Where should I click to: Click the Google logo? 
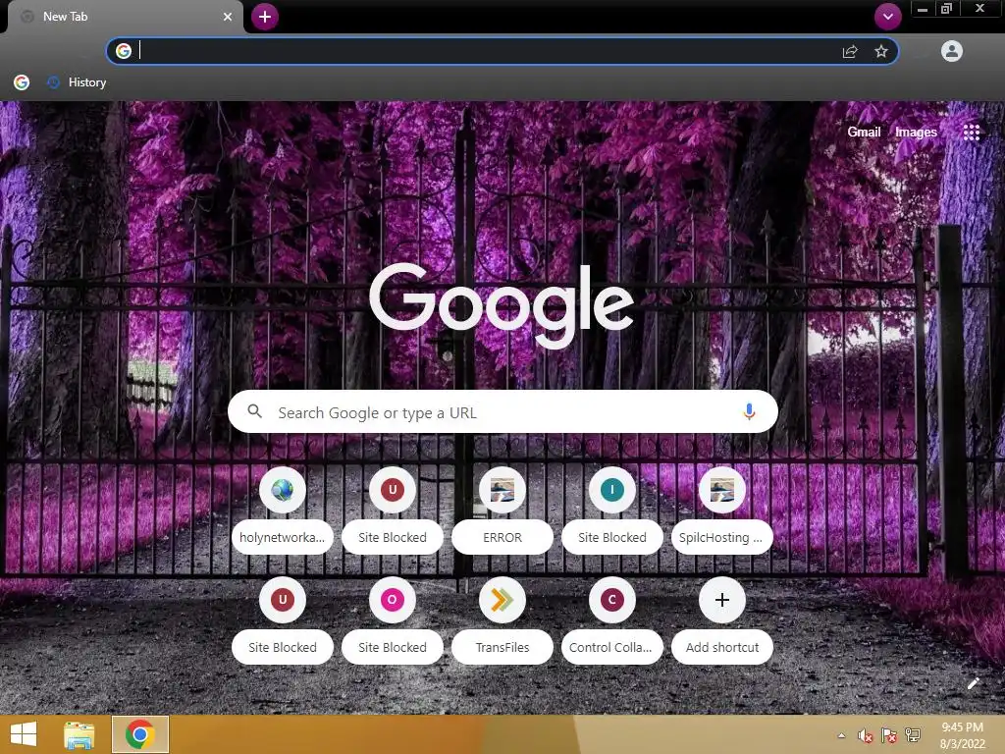[502, 304]
